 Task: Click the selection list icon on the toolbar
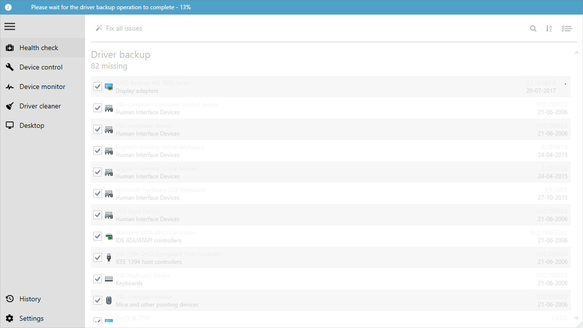[x=566, y=28]
